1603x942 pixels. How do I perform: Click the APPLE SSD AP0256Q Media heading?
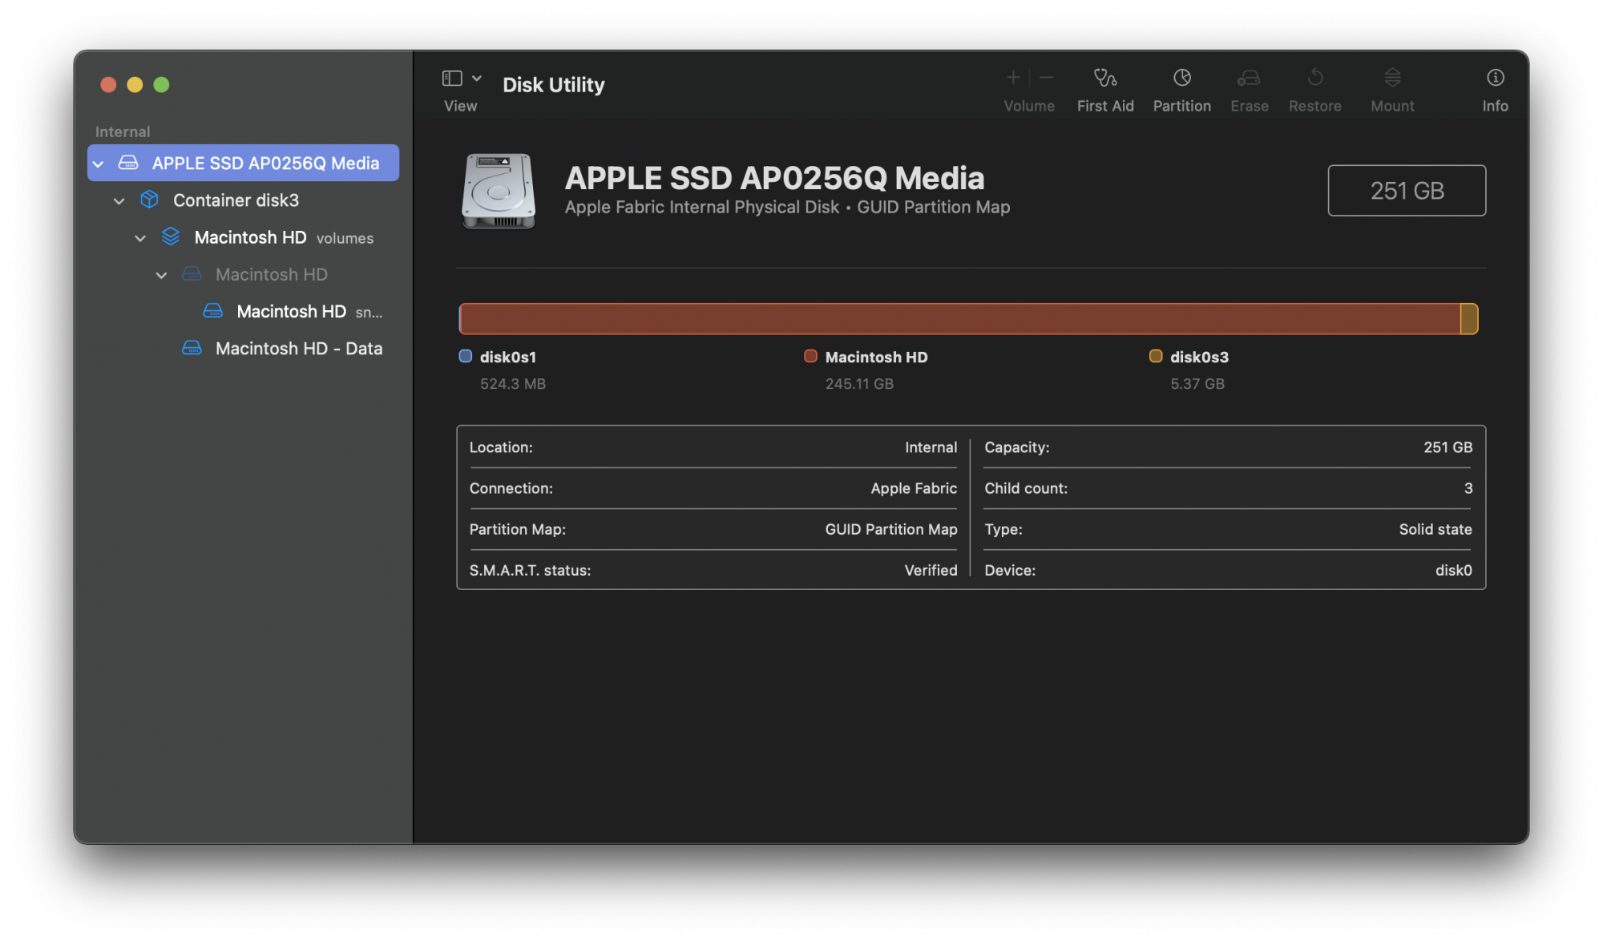point(774,178)
